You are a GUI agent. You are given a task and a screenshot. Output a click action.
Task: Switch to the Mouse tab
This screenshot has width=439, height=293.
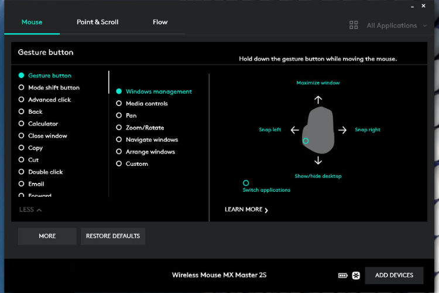(32, 22)
